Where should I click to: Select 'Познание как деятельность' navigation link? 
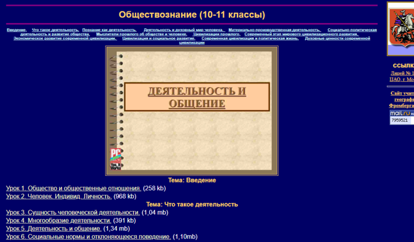tap(109, 29)
